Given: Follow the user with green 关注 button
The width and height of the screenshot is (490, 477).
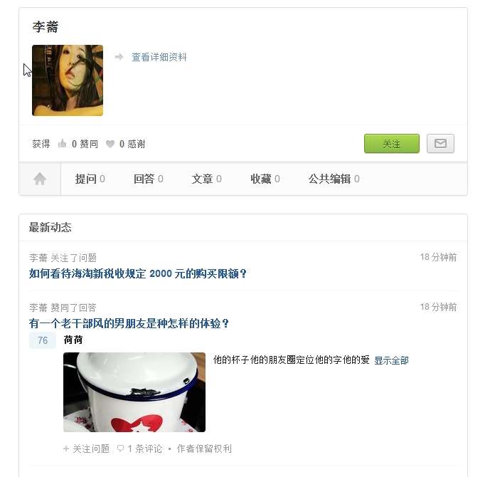Looking at the screenshot, I should [392, 144].
